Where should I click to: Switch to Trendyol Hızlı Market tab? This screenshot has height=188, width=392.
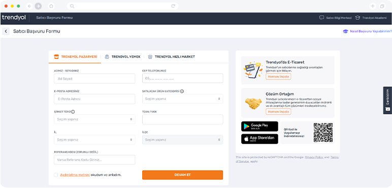(x=172, y=57)
